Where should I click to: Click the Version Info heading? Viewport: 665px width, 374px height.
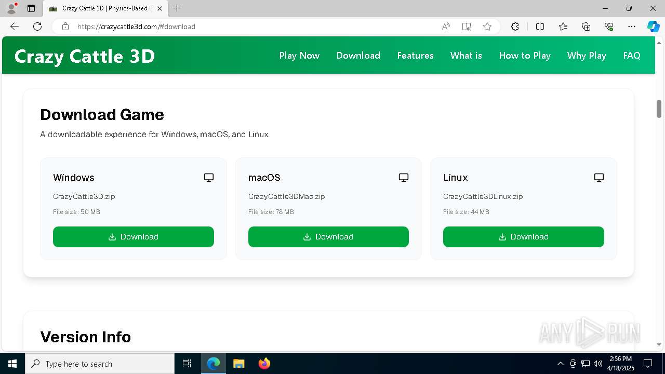click(86, 337)
